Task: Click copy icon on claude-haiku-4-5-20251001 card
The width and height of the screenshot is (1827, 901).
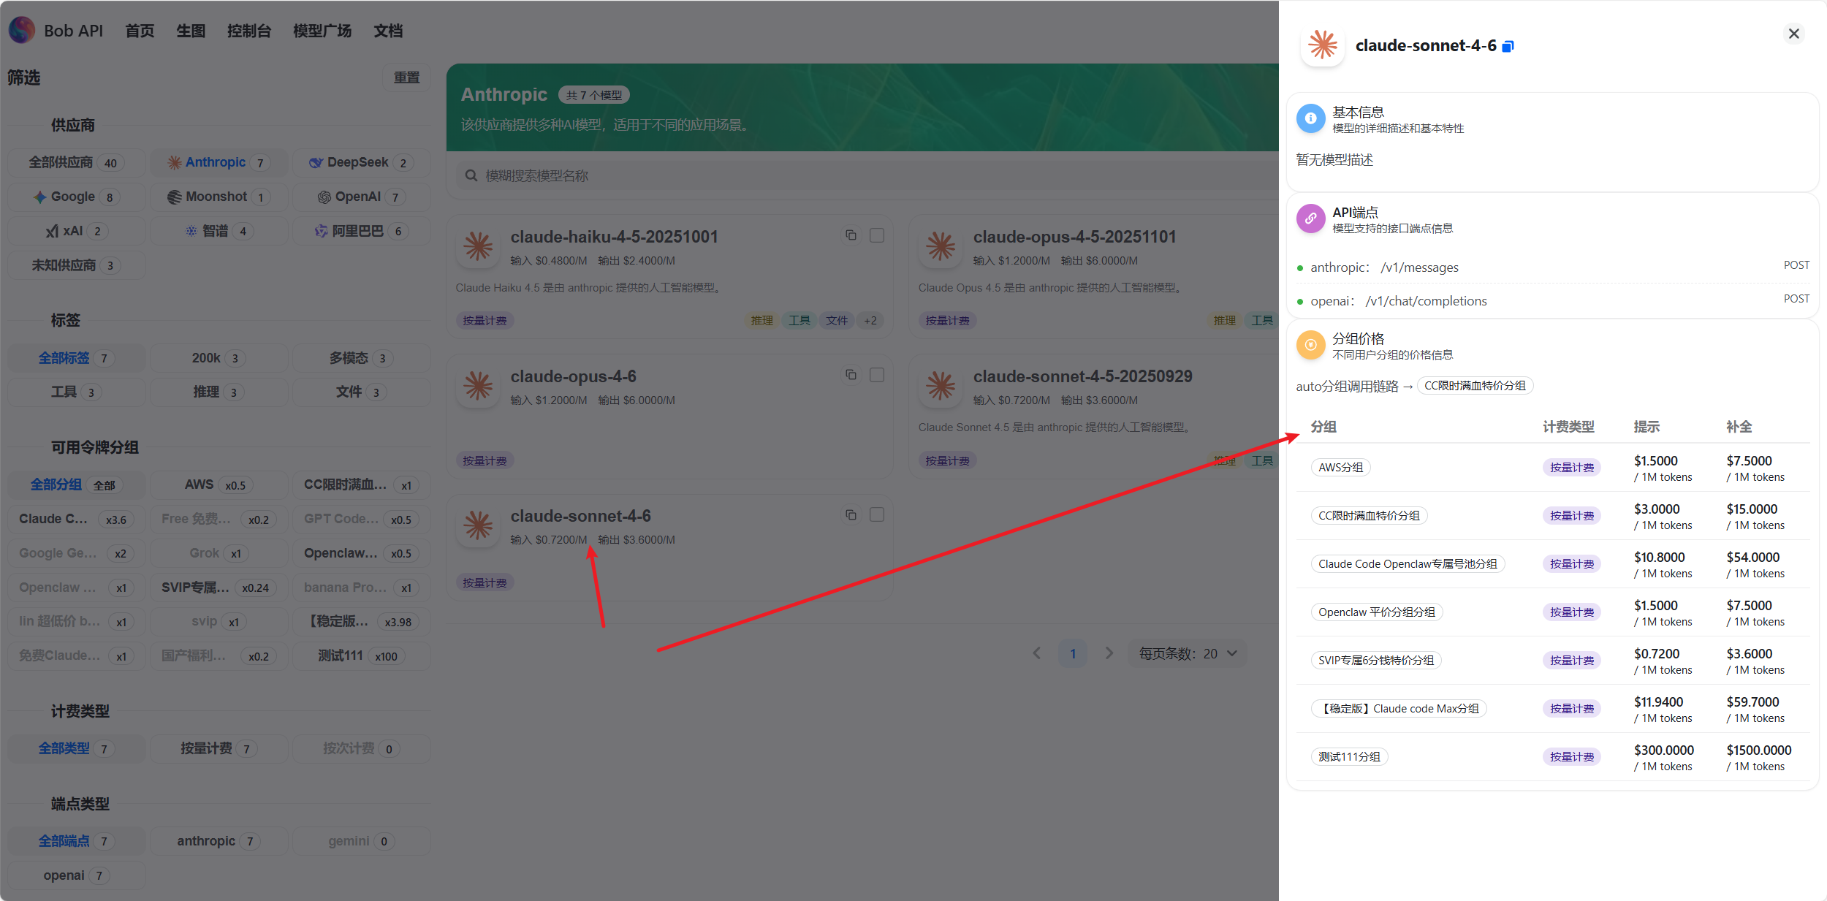Action: [x=851, y=235]
